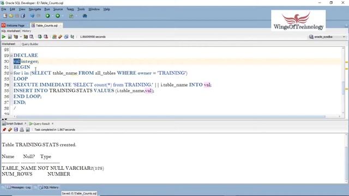349x196 pixels.
Task: Click the To Upper/Lower case icon
Action: coord(72,36)
